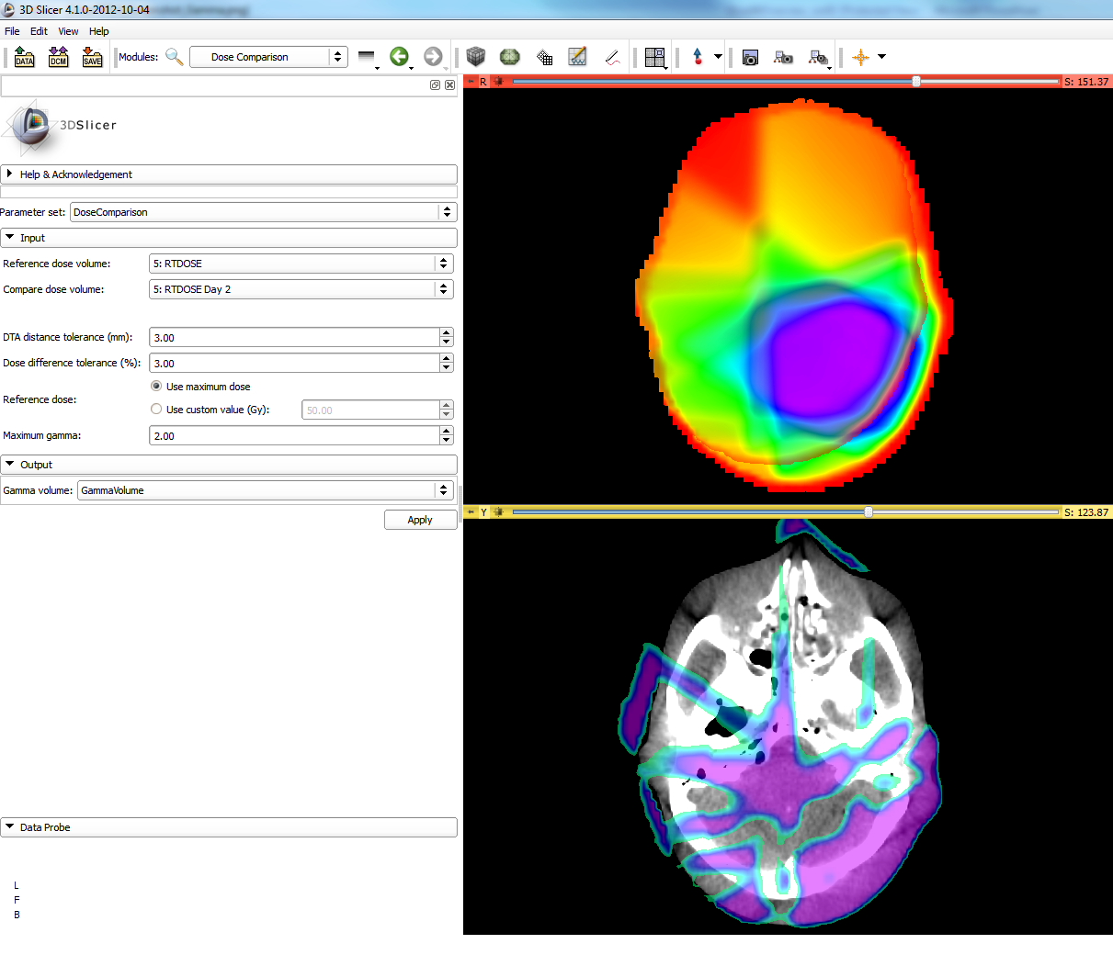Image resolution: width=1113 pixels, height=955 pixels.
Task: Open the Modules selector dropdown
Action: 268,57
